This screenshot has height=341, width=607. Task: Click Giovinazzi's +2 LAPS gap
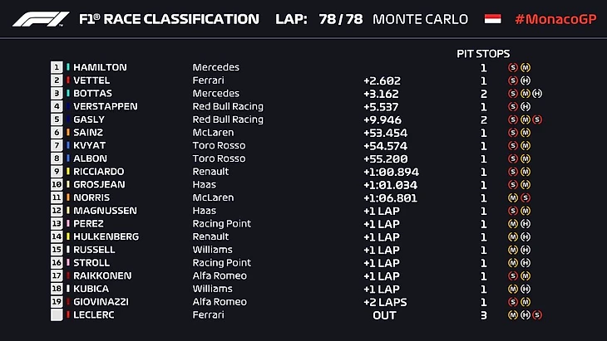384,302
